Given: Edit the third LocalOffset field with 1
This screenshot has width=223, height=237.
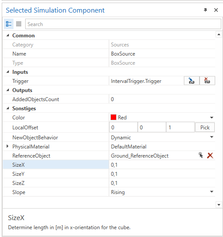Looking at the screenshot, I should point(180,127).
